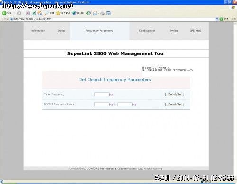Open the Configuration tab
The height and width of the screenshot is (184, 237).
pos(147,31)
